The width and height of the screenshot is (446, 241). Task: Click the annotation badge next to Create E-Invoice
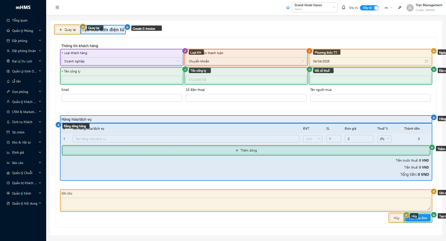(x=127, y=27)
